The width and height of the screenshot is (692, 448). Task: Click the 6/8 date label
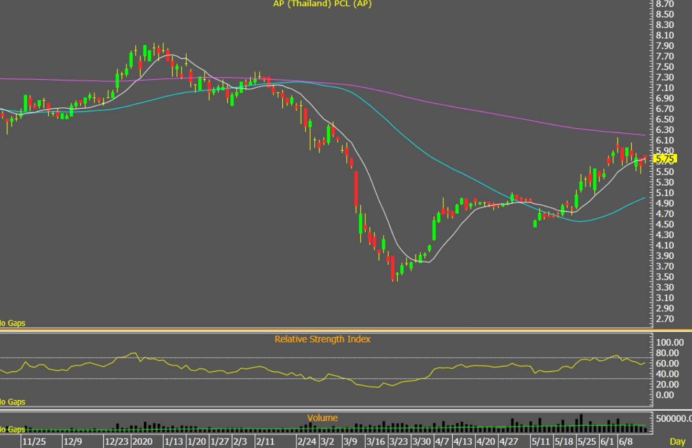pos(626,441)
